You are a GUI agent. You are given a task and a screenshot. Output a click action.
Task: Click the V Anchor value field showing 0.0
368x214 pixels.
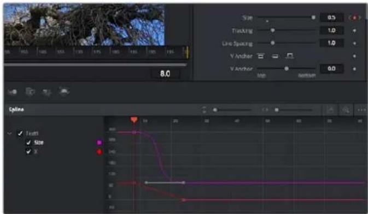pyautogui.click(x=331, y=69)
